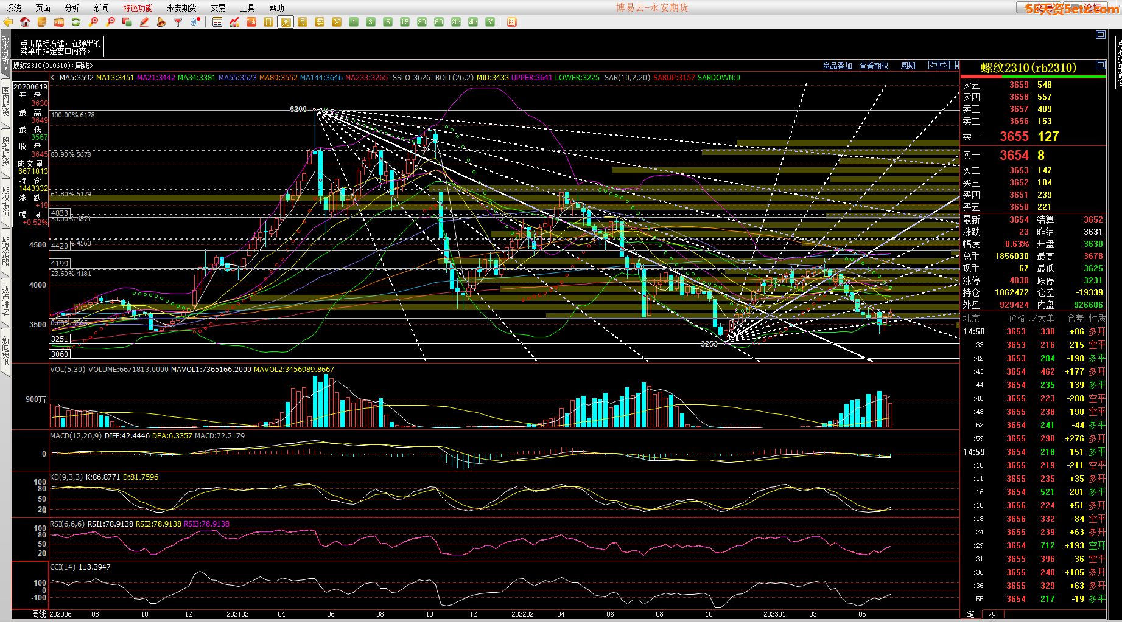
Task: Click the buy-one price 3654
Action: (x=1014, y=156)
